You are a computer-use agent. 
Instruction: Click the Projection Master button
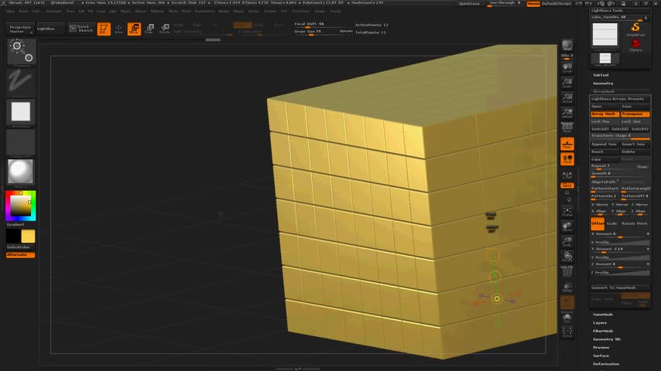[x=20, y=29]
